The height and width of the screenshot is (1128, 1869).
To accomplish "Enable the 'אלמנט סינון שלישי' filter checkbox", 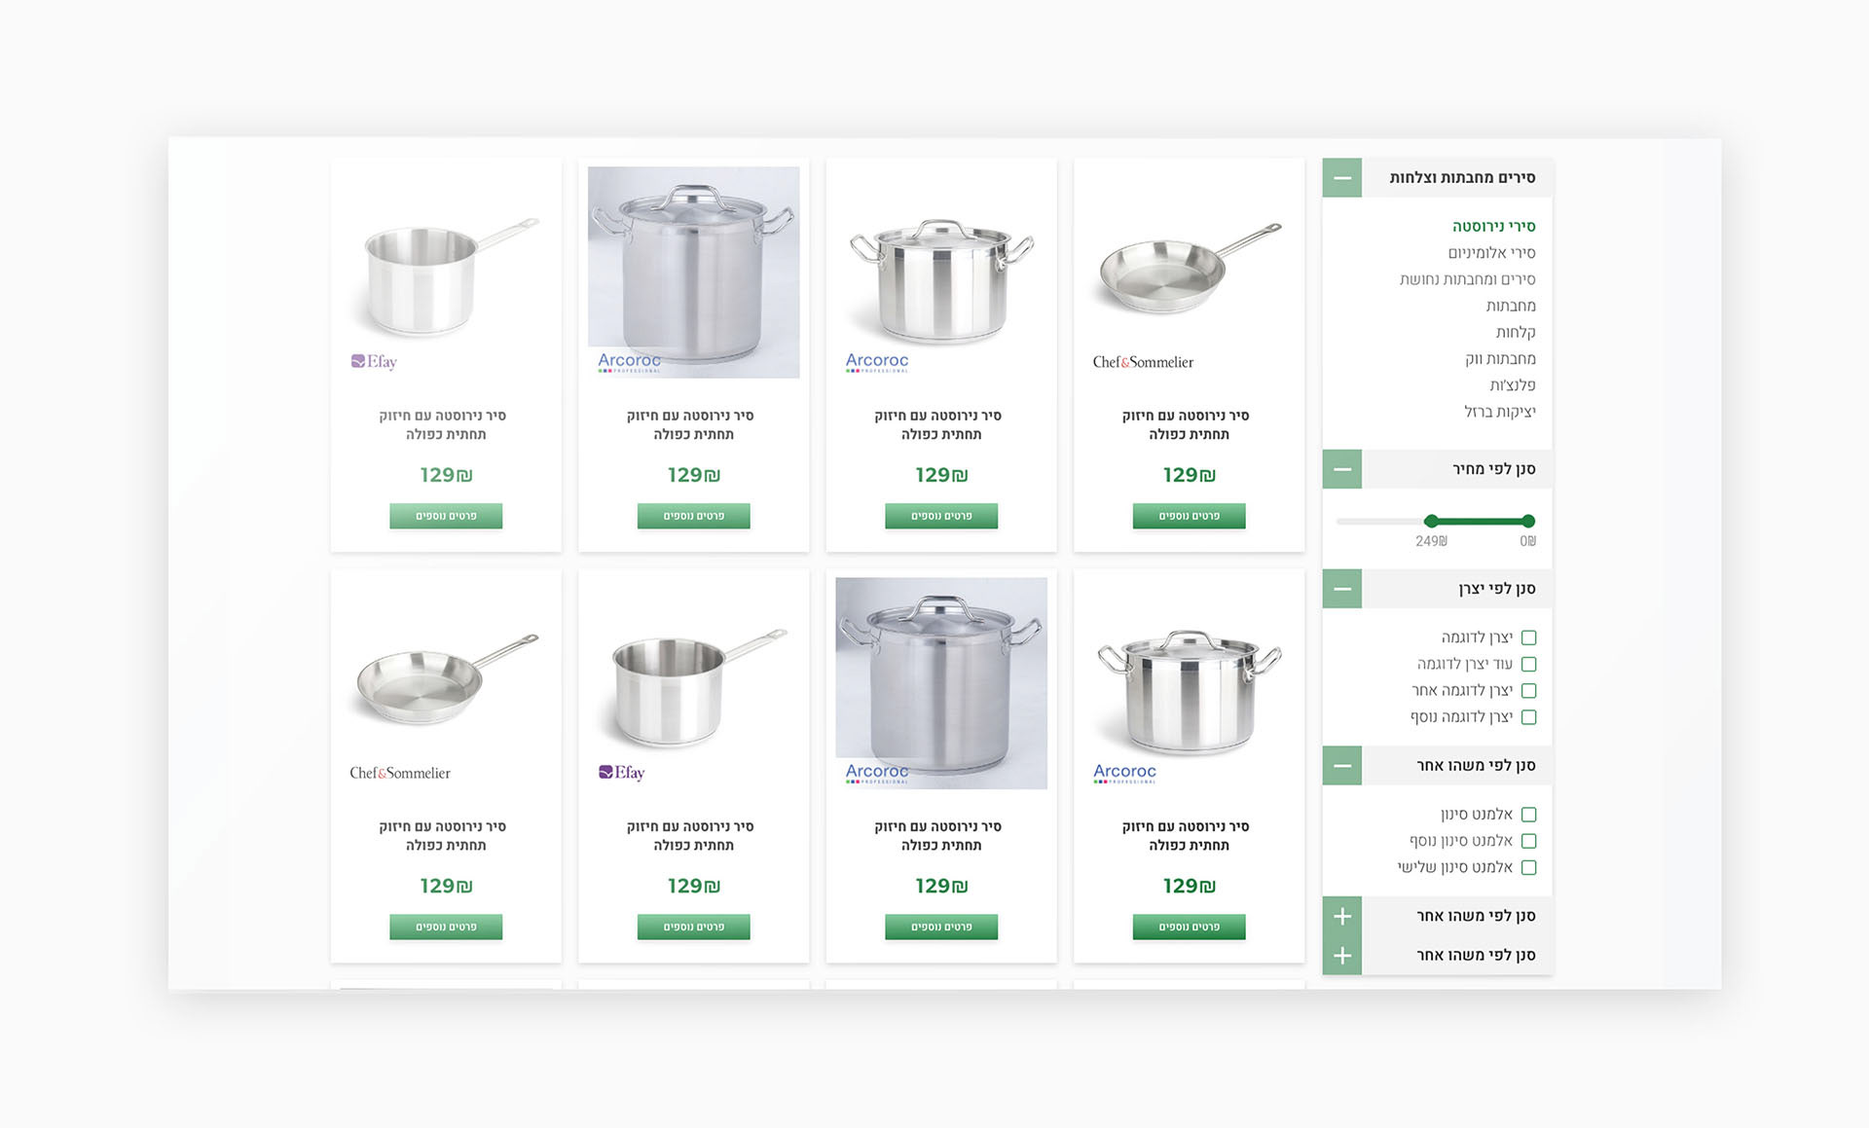I will pos(1528,867).
